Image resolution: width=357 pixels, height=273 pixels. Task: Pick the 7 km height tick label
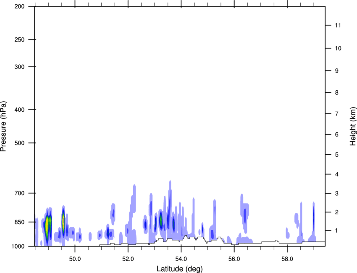click(337, 114)
